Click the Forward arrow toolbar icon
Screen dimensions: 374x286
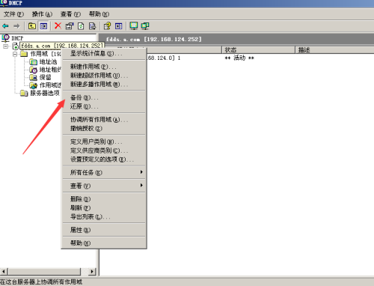16,26
